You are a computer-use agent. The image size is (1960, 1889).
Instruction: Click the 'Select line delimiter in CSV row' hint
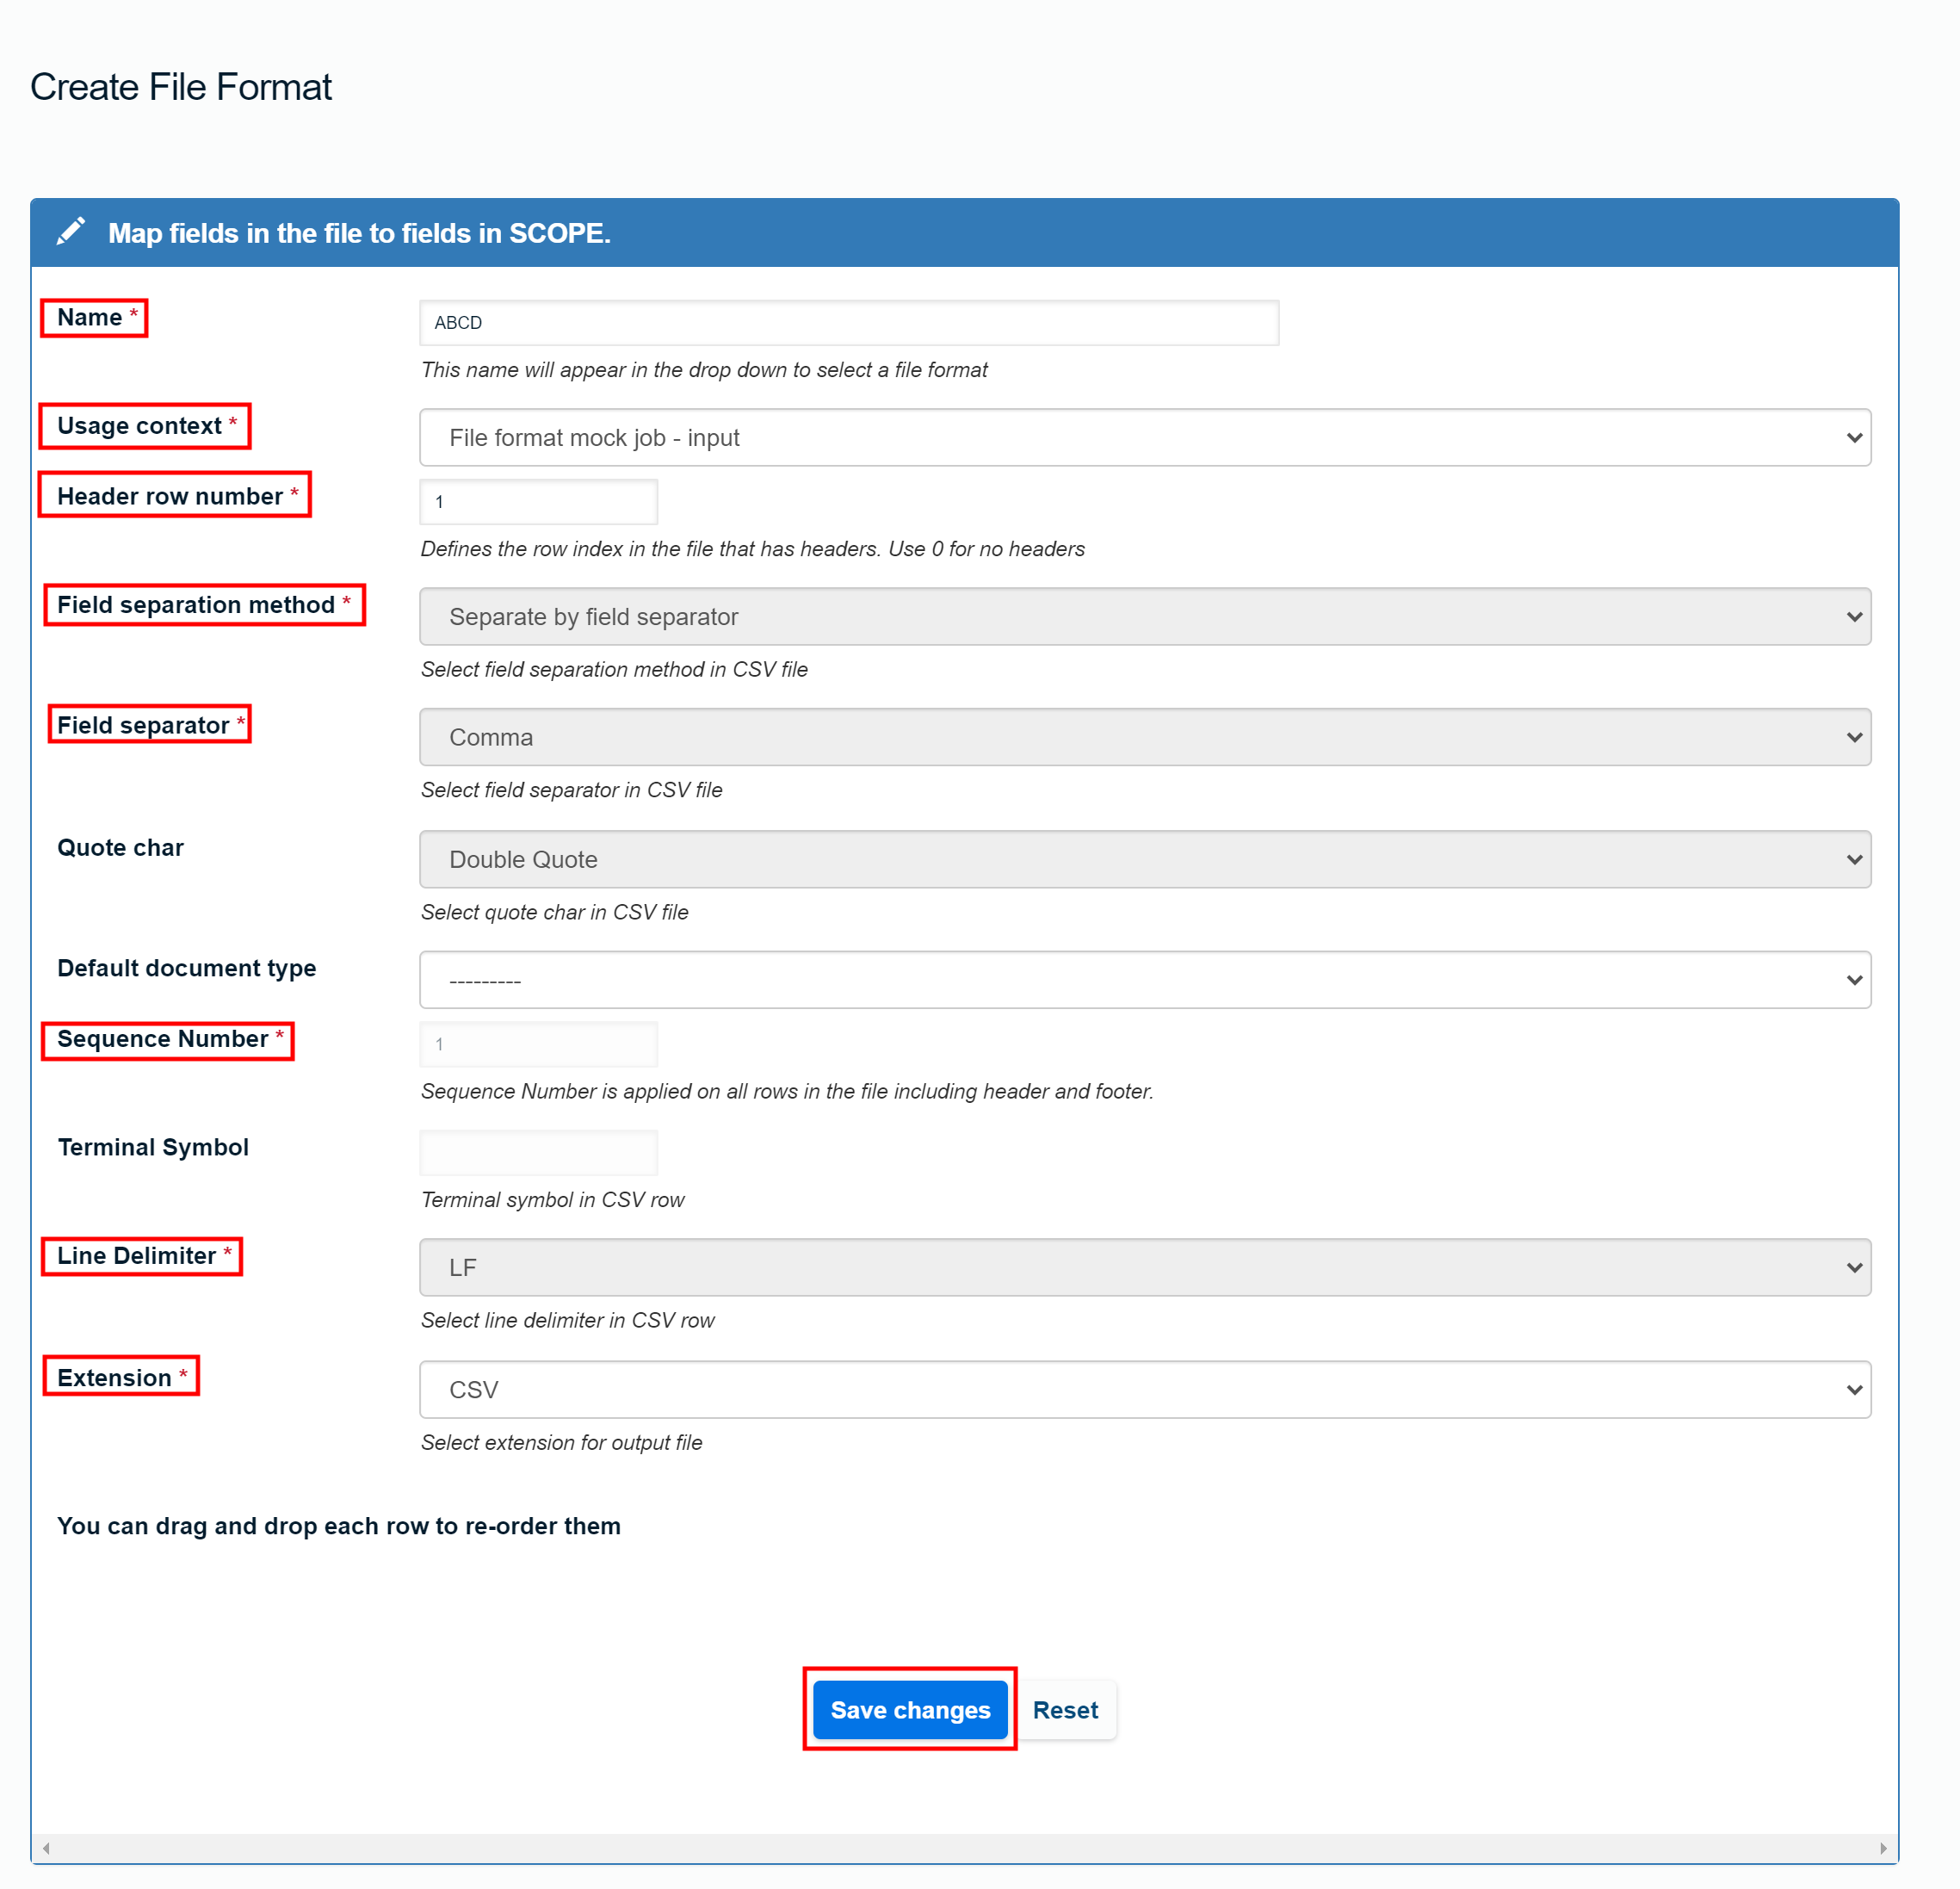pos(567,1320)
